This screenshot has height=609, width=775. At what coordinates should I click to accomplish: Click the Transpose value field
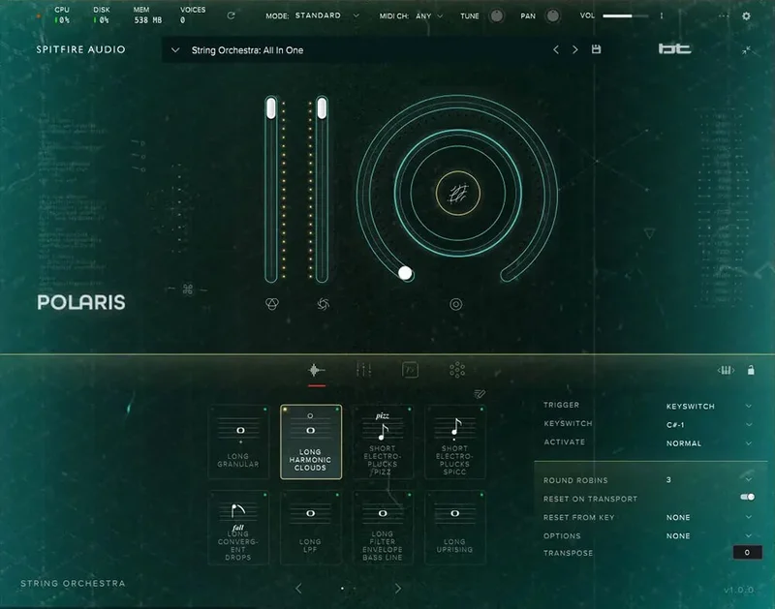(747, 552)
